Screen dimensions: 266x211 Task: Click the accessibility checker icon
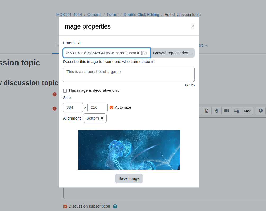point(261,111)
